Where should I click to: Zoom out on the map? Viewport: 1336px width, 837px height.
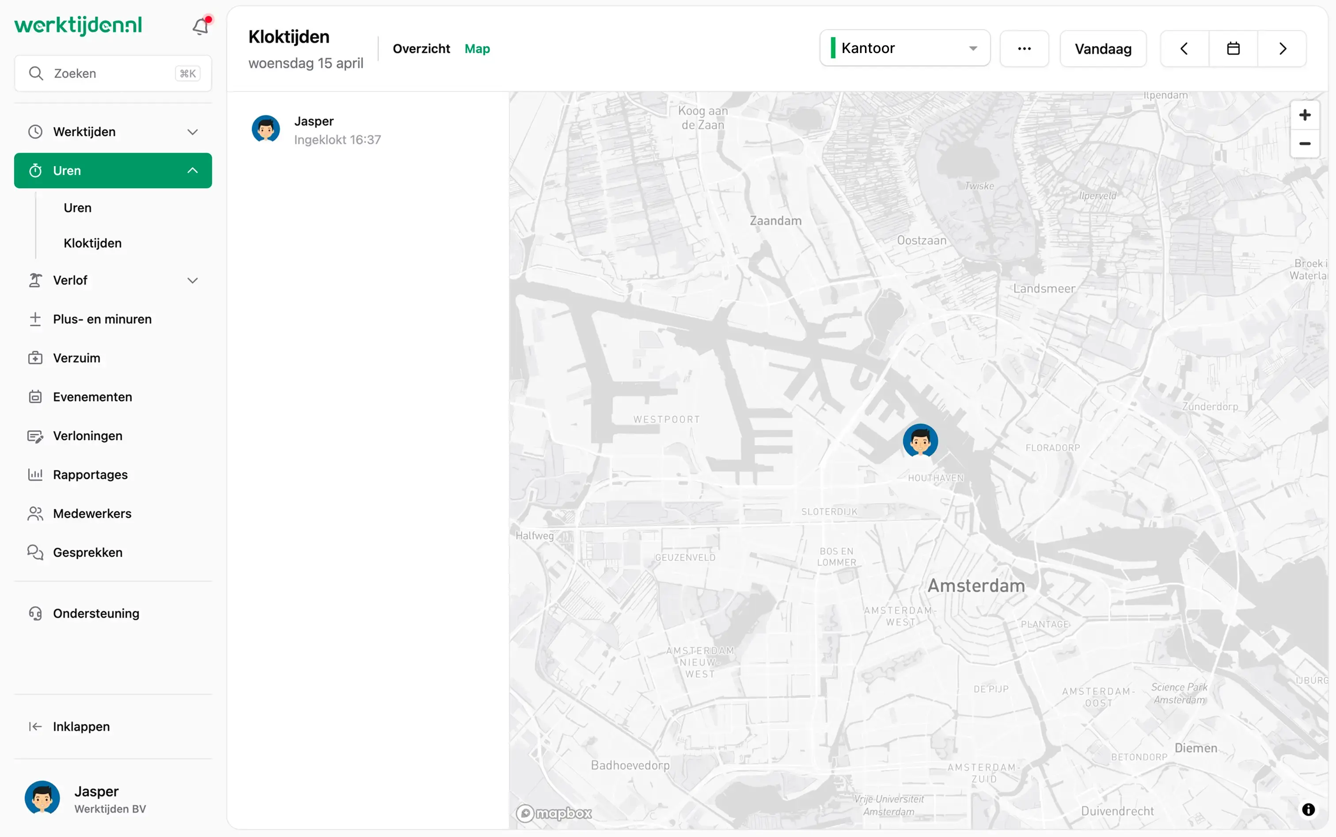(x=1305, y=143)
